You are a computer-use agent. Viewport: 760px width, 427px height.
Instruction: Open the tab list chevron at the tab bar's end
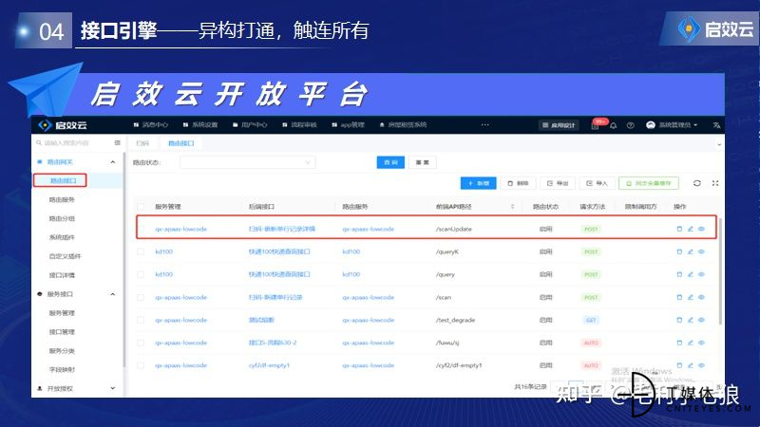pos(719,144)
